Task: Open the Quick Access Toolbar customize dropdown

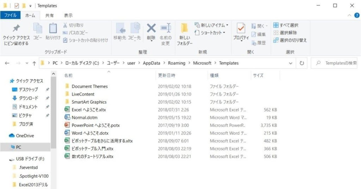Action: click(x=30, y=6)
